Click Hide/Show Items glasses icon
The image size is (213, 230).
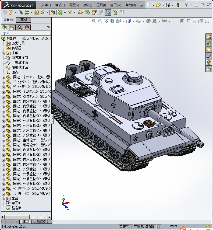tap(139, 21)
